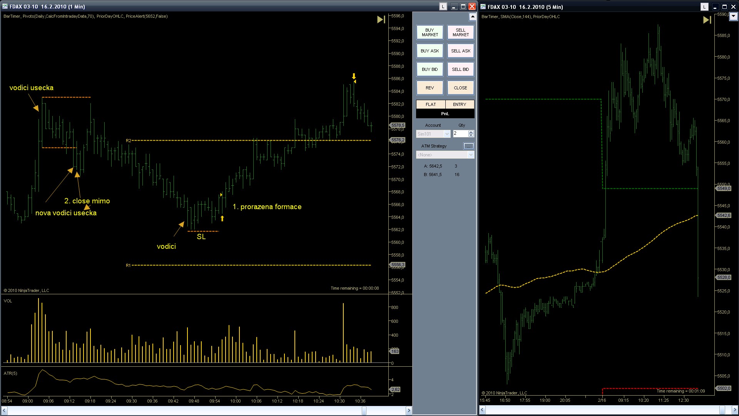Open the Account Sim101 dropdown
739x416 pixels.
coord(447,134)
